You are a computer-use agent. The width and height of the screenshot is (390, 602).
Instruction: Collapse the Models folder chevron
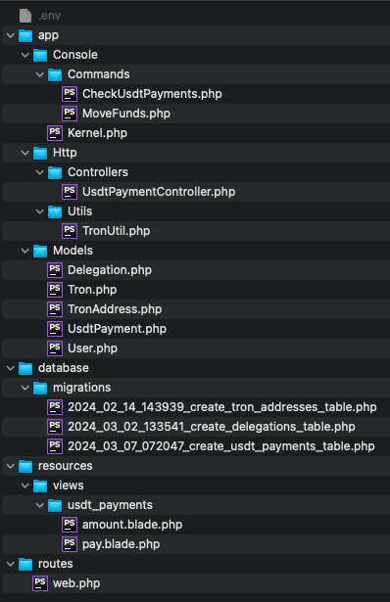[x=25, y=252]
